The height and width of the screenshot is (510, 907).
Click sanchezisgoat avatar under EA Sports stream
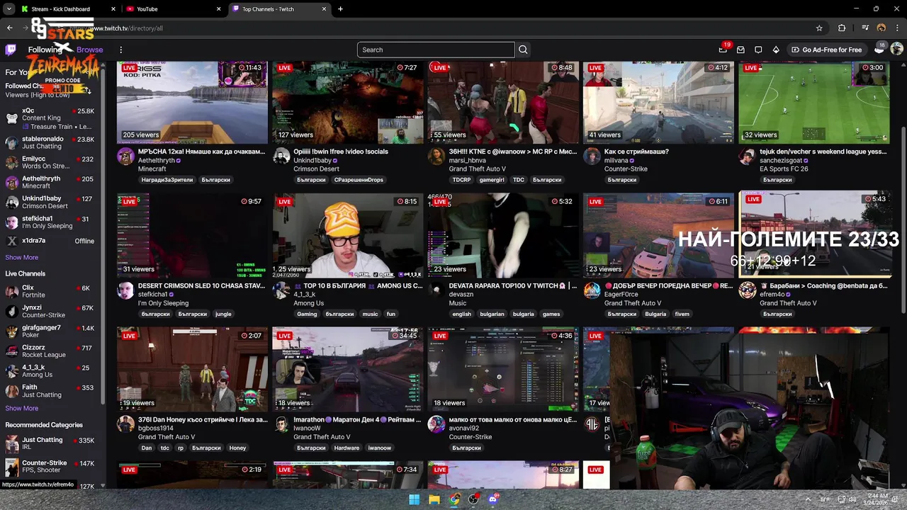point(748,157)
